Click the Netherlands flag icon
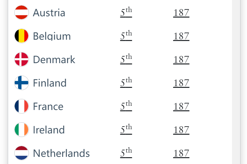Image resolution: width=247 pixels, height=164 pixels. [x=22, y=153]
